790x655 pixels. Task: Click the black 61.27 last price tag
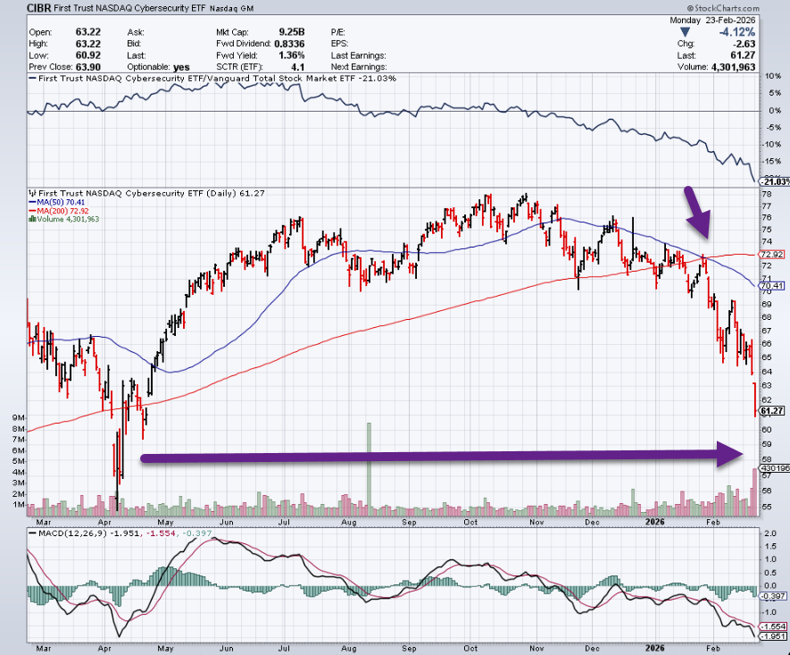[771, 412]
